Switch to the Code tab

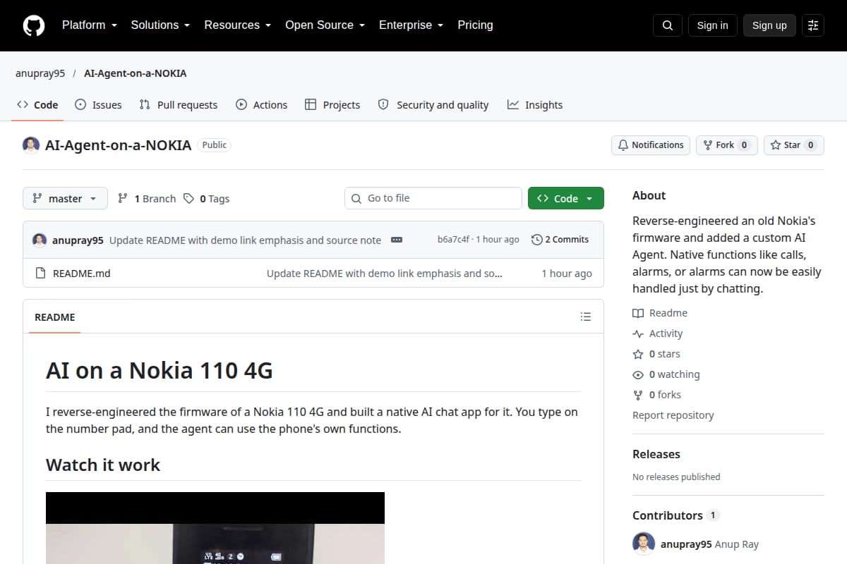[x=37, y=104]
